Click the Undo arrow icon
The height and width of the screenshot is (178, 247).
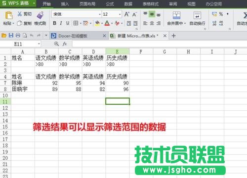click(32, 36)
